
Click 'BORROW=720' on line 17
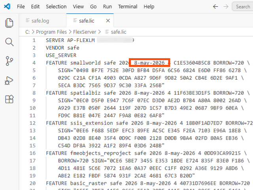point(73,161)
